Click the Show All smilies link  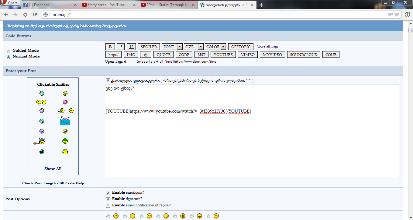(53, 169)
